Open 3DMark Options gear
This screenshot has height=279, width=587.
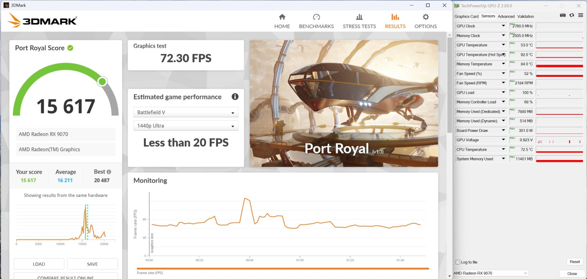pyautogui.click(x=425, y=21)
